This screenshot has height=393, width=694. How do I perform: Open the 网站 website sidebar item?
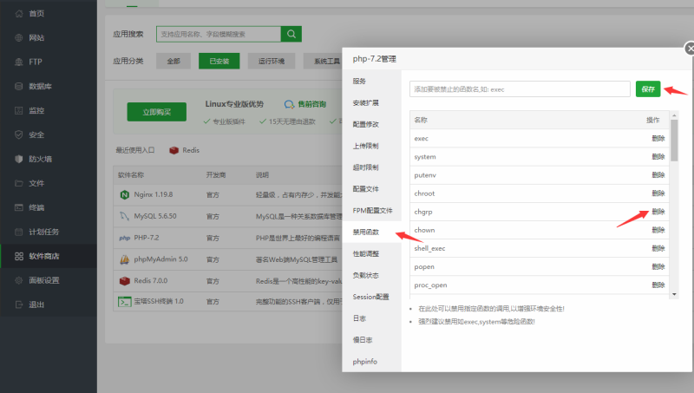pyautogui.click(x=49, y=37)
